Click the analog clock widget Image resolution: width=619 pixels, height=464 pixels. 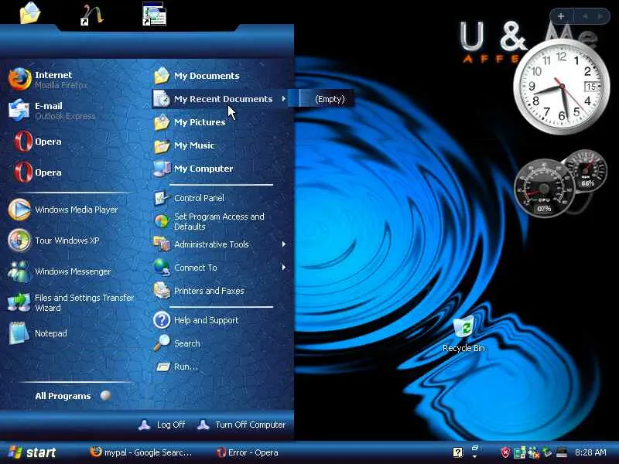coord(561,87)
